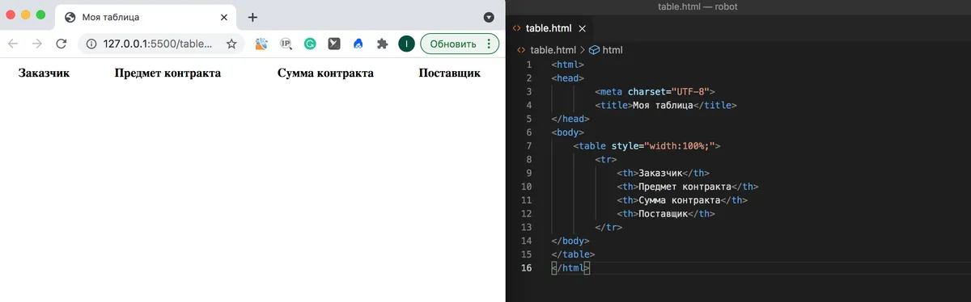Click the Обновить update button
Screen dimensions: 971x302
click(454, 44)
